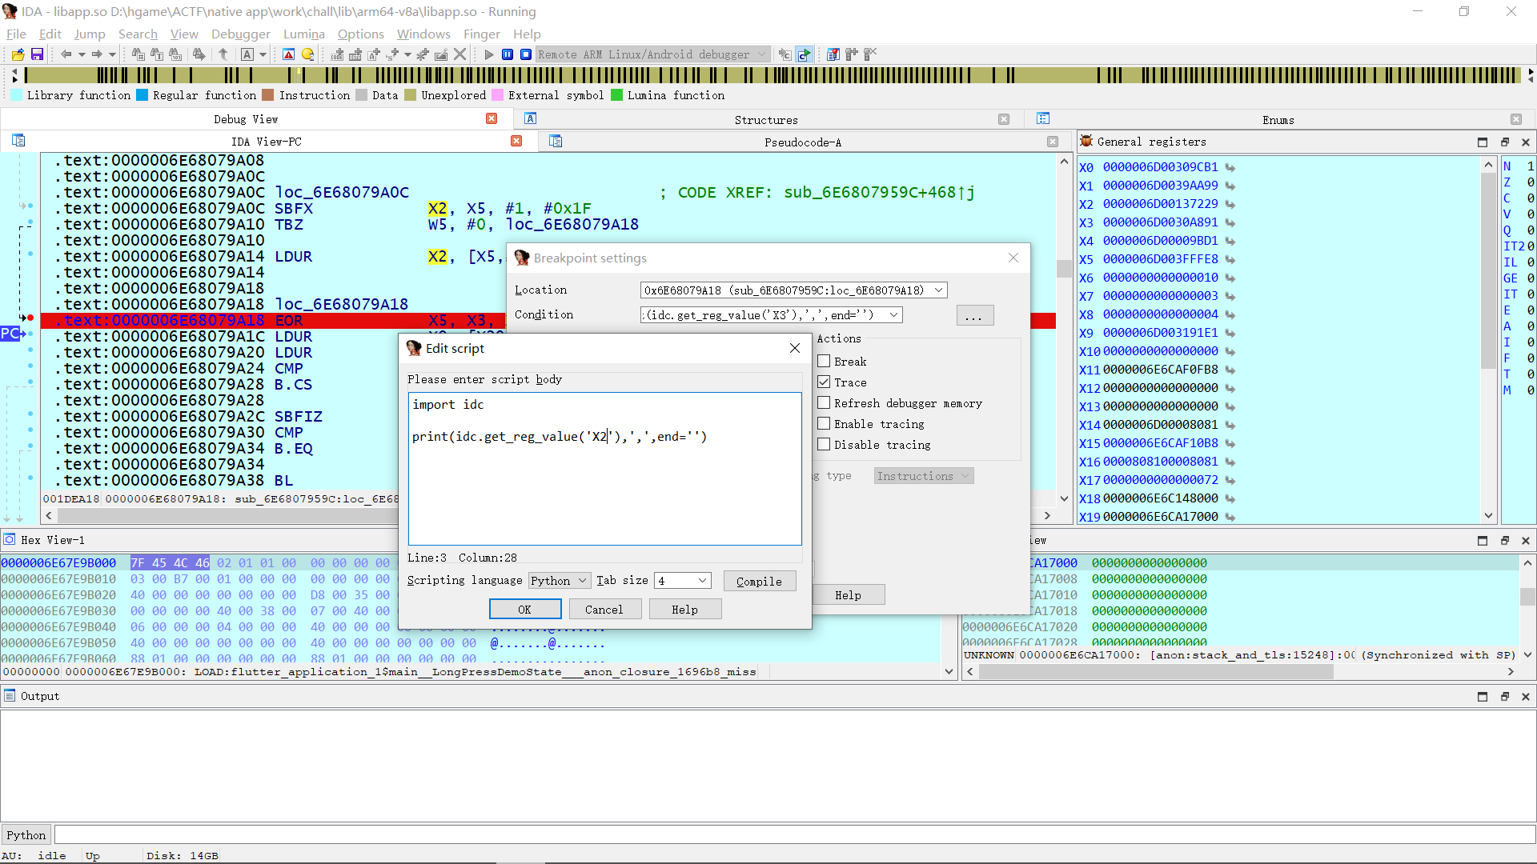Continue the debugged process
Image resolution: width=1537 pixels, height=864 pixels.
tap(488, 54)
